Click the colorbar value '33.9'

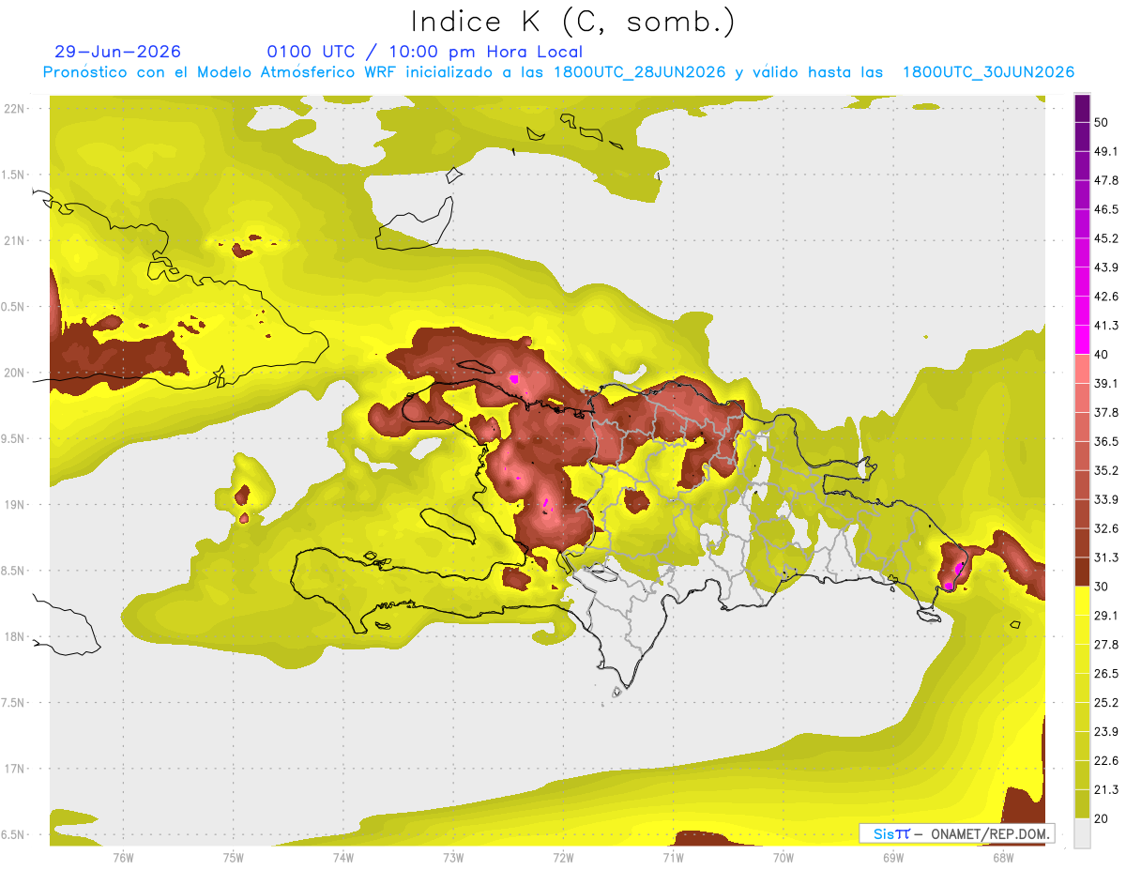tap(1107, 499)
